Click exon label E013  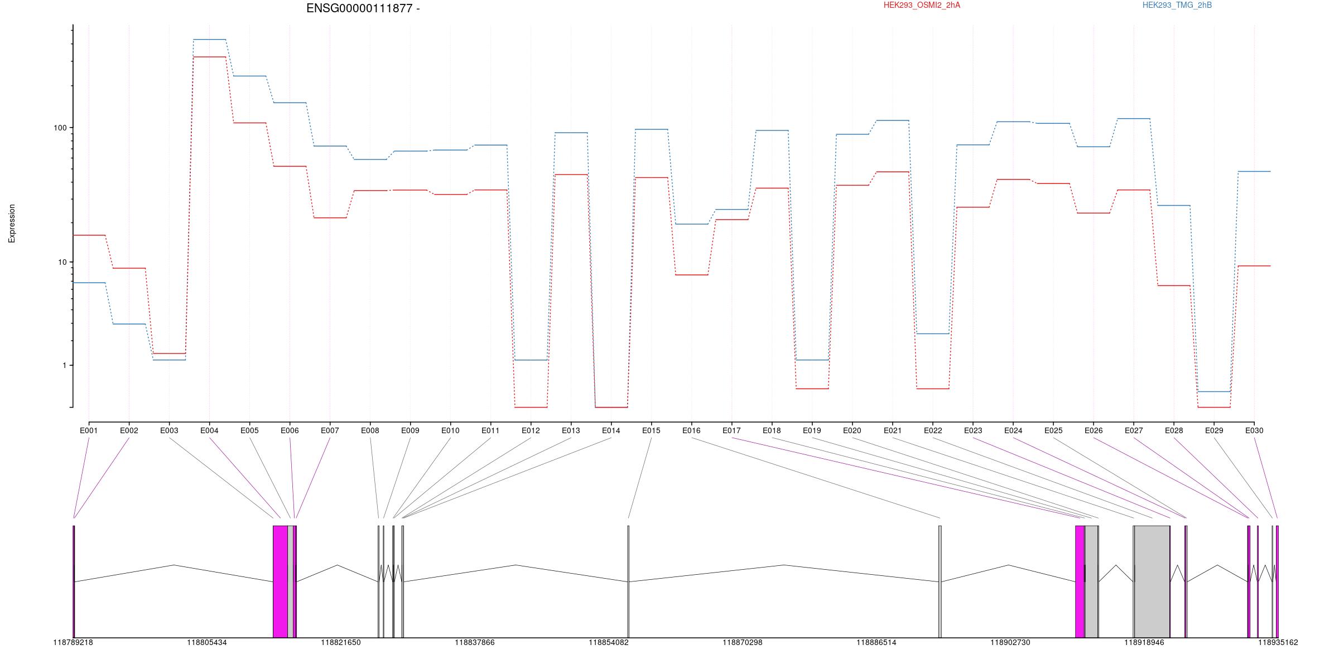pos(571,430)
